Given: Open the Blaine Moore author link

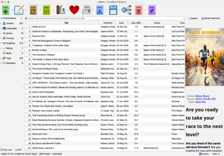Looking at the screenshot, I should click(202, 96).
